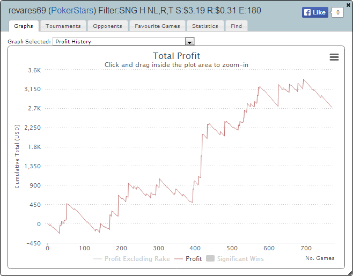
Task: Click the No. Games axis title
Action: (320, 258)
